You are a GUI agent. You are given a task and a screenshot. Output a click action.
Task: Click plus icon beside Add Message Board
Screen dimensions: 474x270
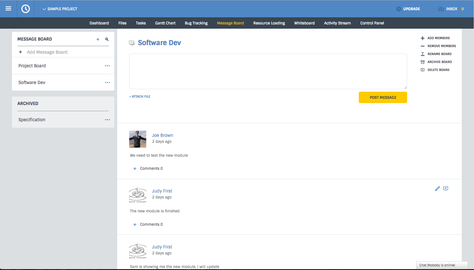pyautogui.click(x=20, y=52)
